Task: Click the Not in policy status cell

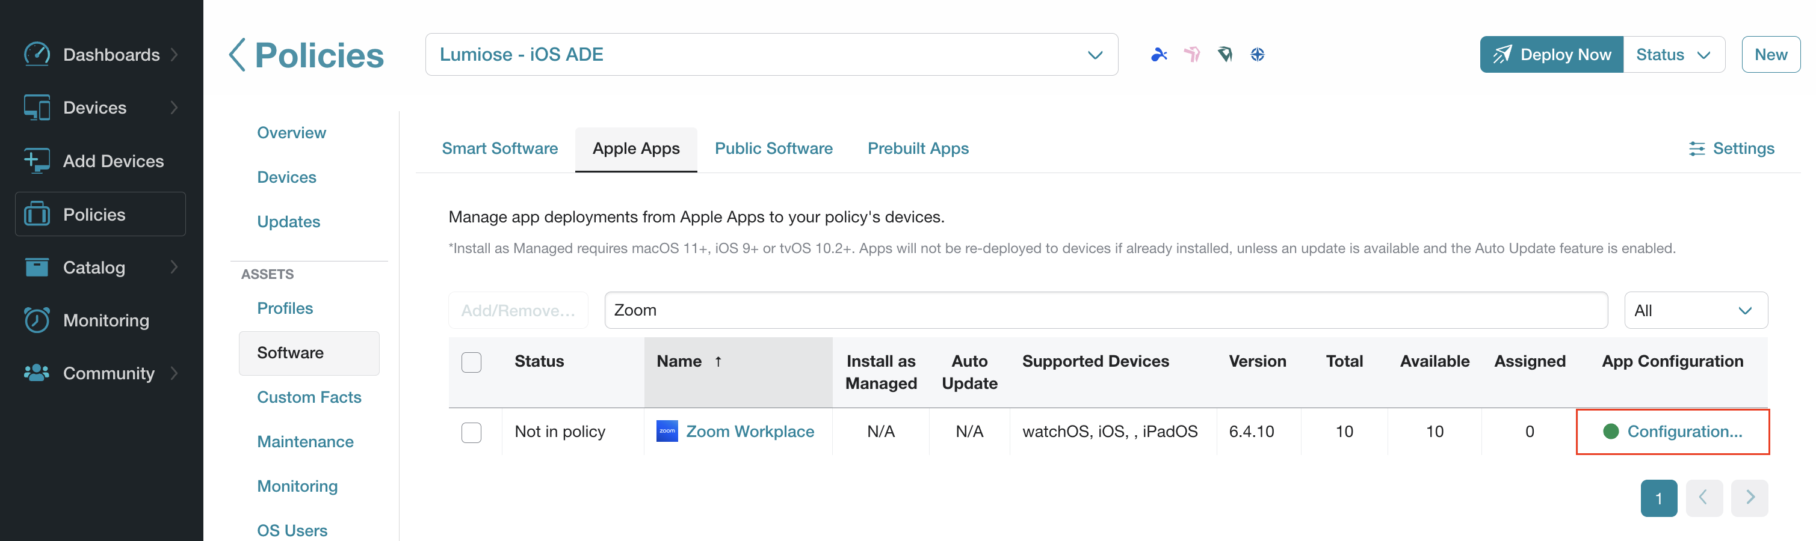Action: (x=560, y=431)
